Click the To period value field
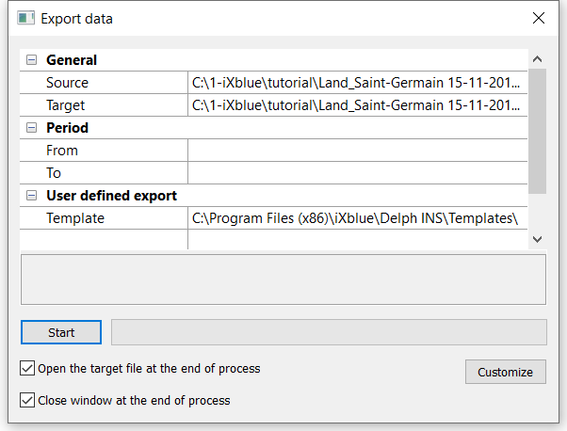 [x=357, y=173]
